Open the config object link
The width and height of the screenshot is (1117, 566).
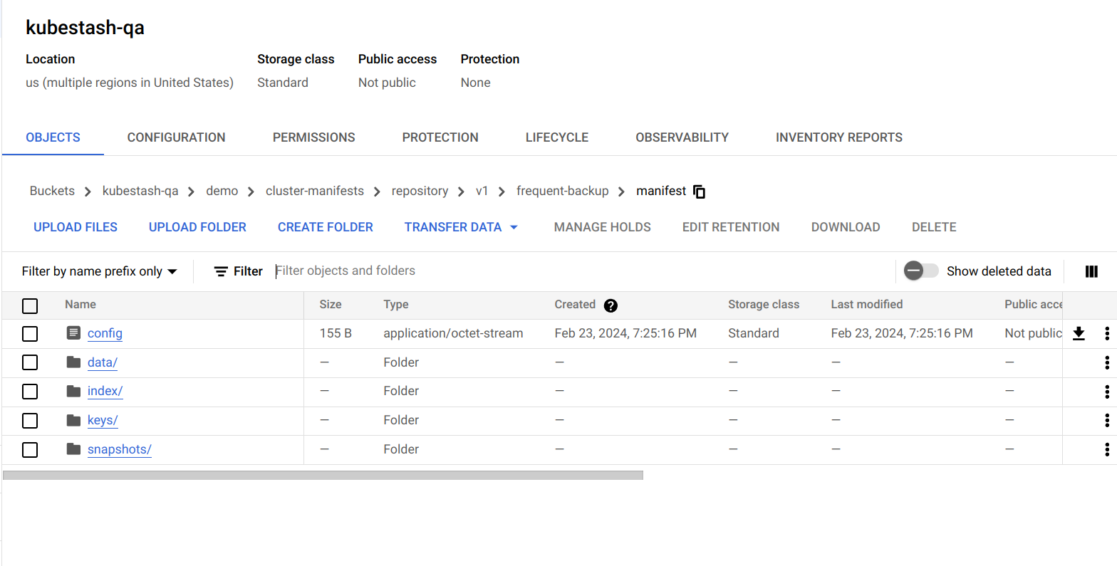click(x=105, y=333)
